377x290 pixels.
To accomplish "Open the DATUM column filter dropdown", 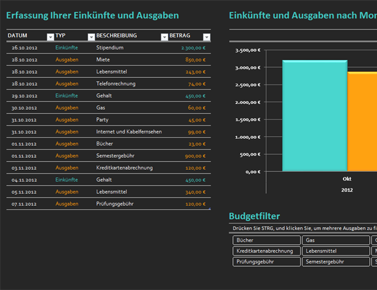I will (50, 37).
